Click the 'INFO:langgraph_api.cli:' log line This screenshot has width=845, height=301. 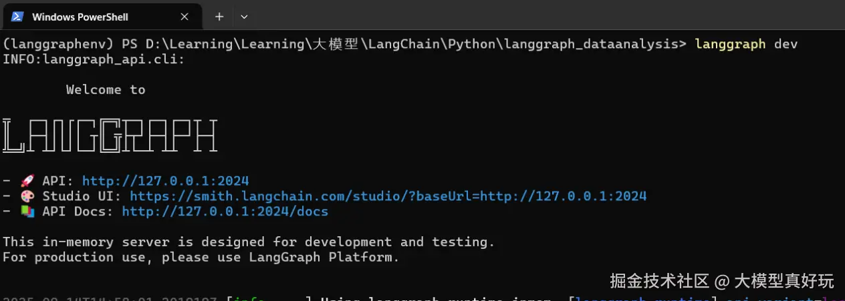[x=94, y=59]
